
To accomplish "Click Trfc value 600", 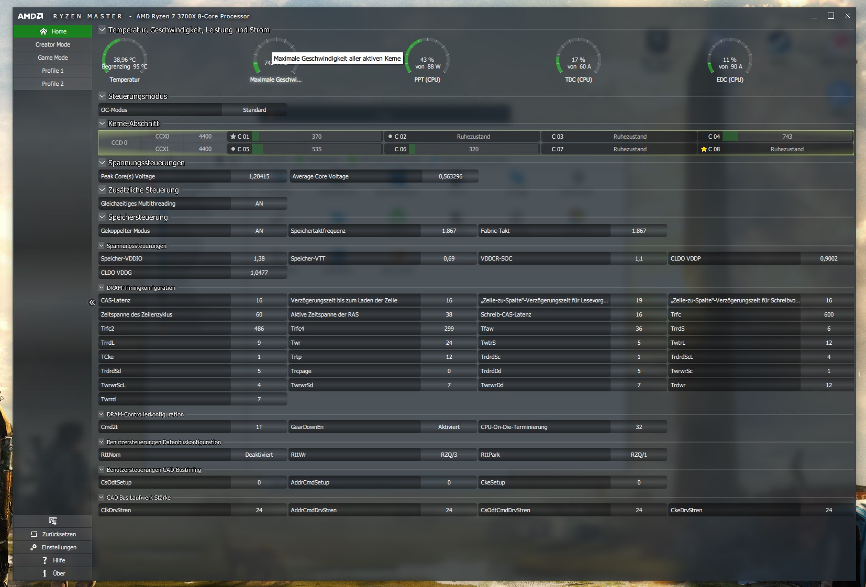I will [828, 314].
